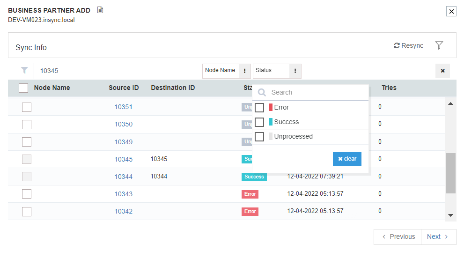Click the solid funnel icon beside search text
This screenshot has height=266, width=464.
24,70
